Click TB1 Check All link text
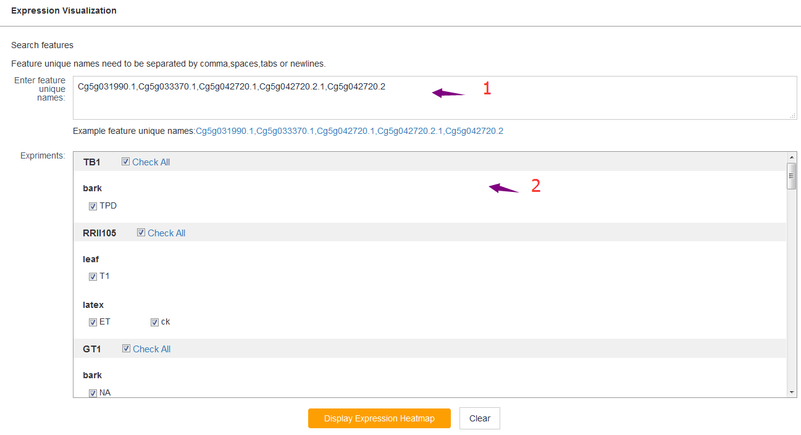Image resolution: width=801 pixels, height=435 pixels. tap(151, 162)
